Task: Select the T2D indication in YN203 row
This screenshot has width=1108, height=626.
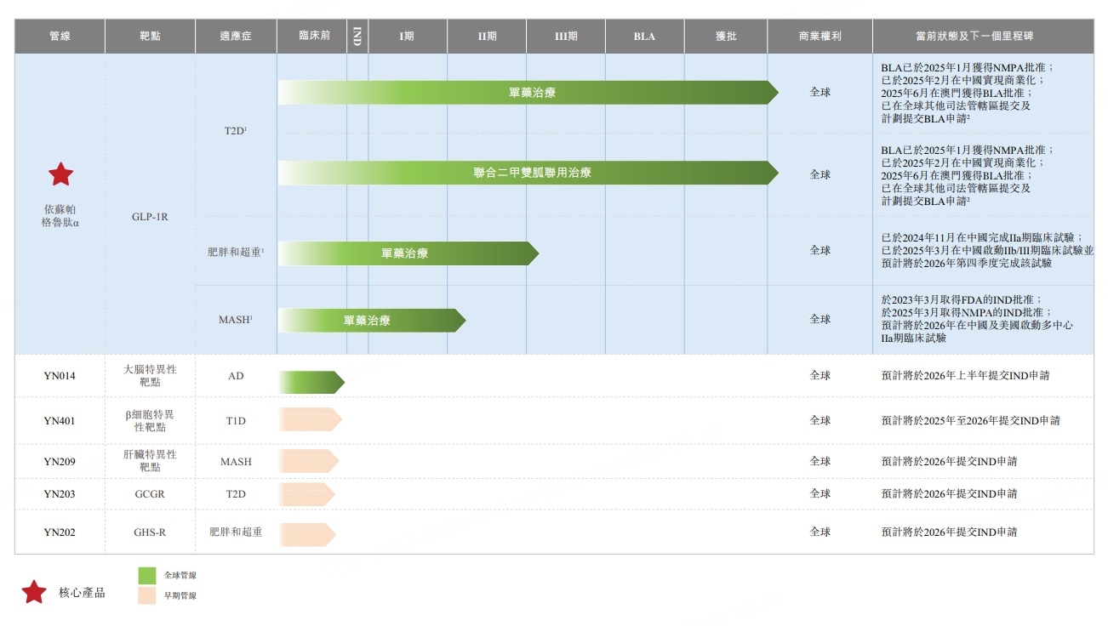Action: [x=236, y=494]
